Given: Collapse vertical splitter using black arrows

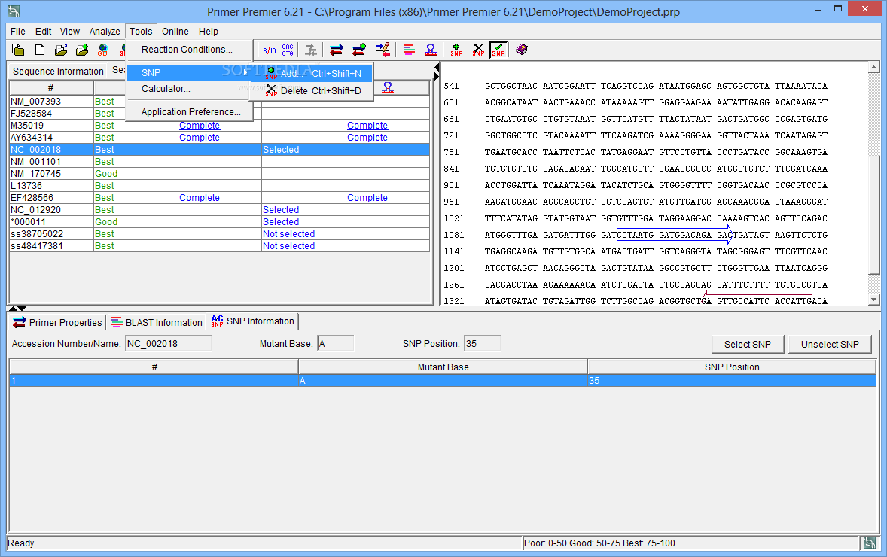Looking at the screenshot, I should (437, 72).
